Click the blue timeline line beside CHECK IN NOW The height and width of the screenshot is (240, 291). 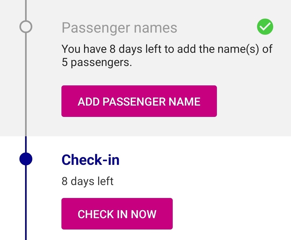tap(26, 214)
